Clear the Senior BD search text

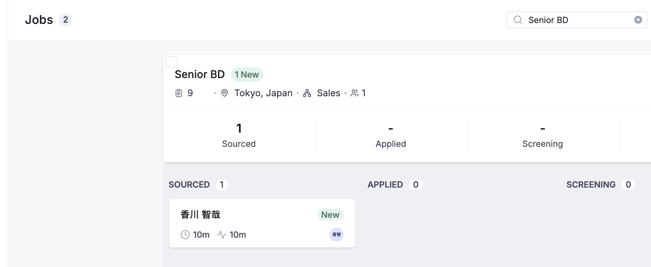[x=638, y=20]
